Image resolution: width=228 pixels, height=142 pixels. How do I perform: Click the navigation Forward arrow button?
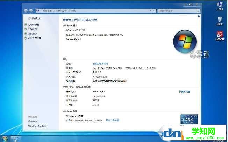[x=31, y=11]
